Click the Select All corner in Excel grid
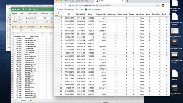This screenshot has height=103, width=183. (x=12, y=34)
